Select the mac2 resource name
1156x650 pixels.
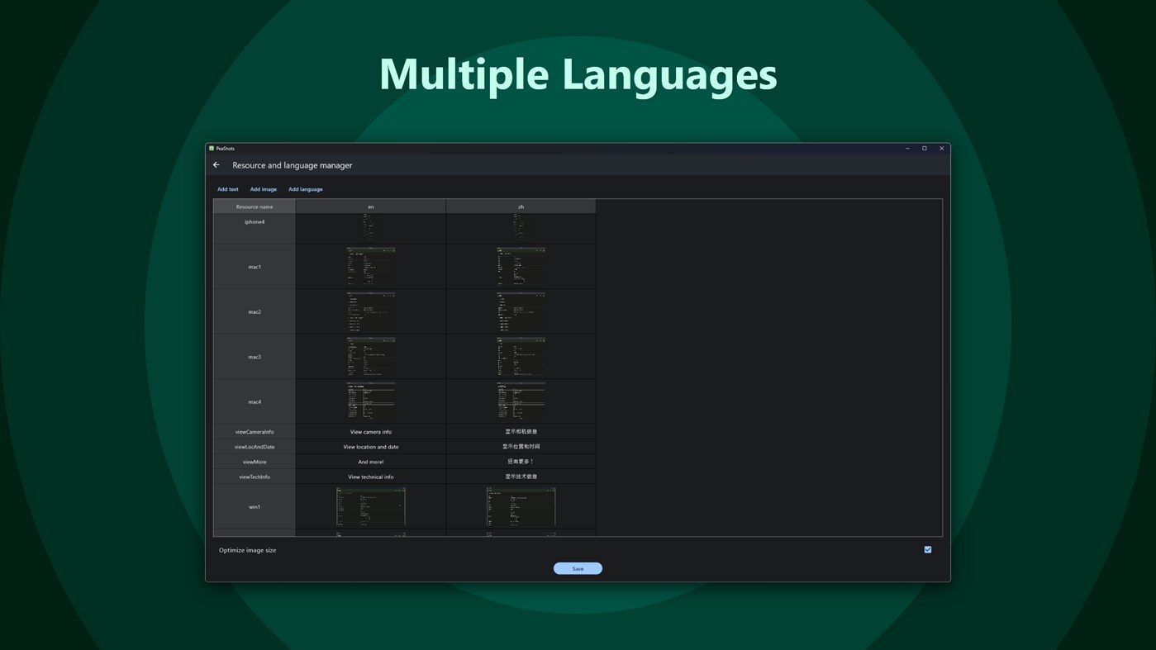255,312
